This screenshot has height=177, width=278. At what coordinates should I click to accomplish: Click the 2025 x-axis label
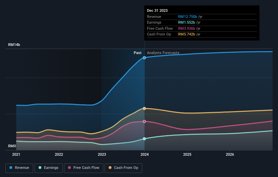coord(187,154)
